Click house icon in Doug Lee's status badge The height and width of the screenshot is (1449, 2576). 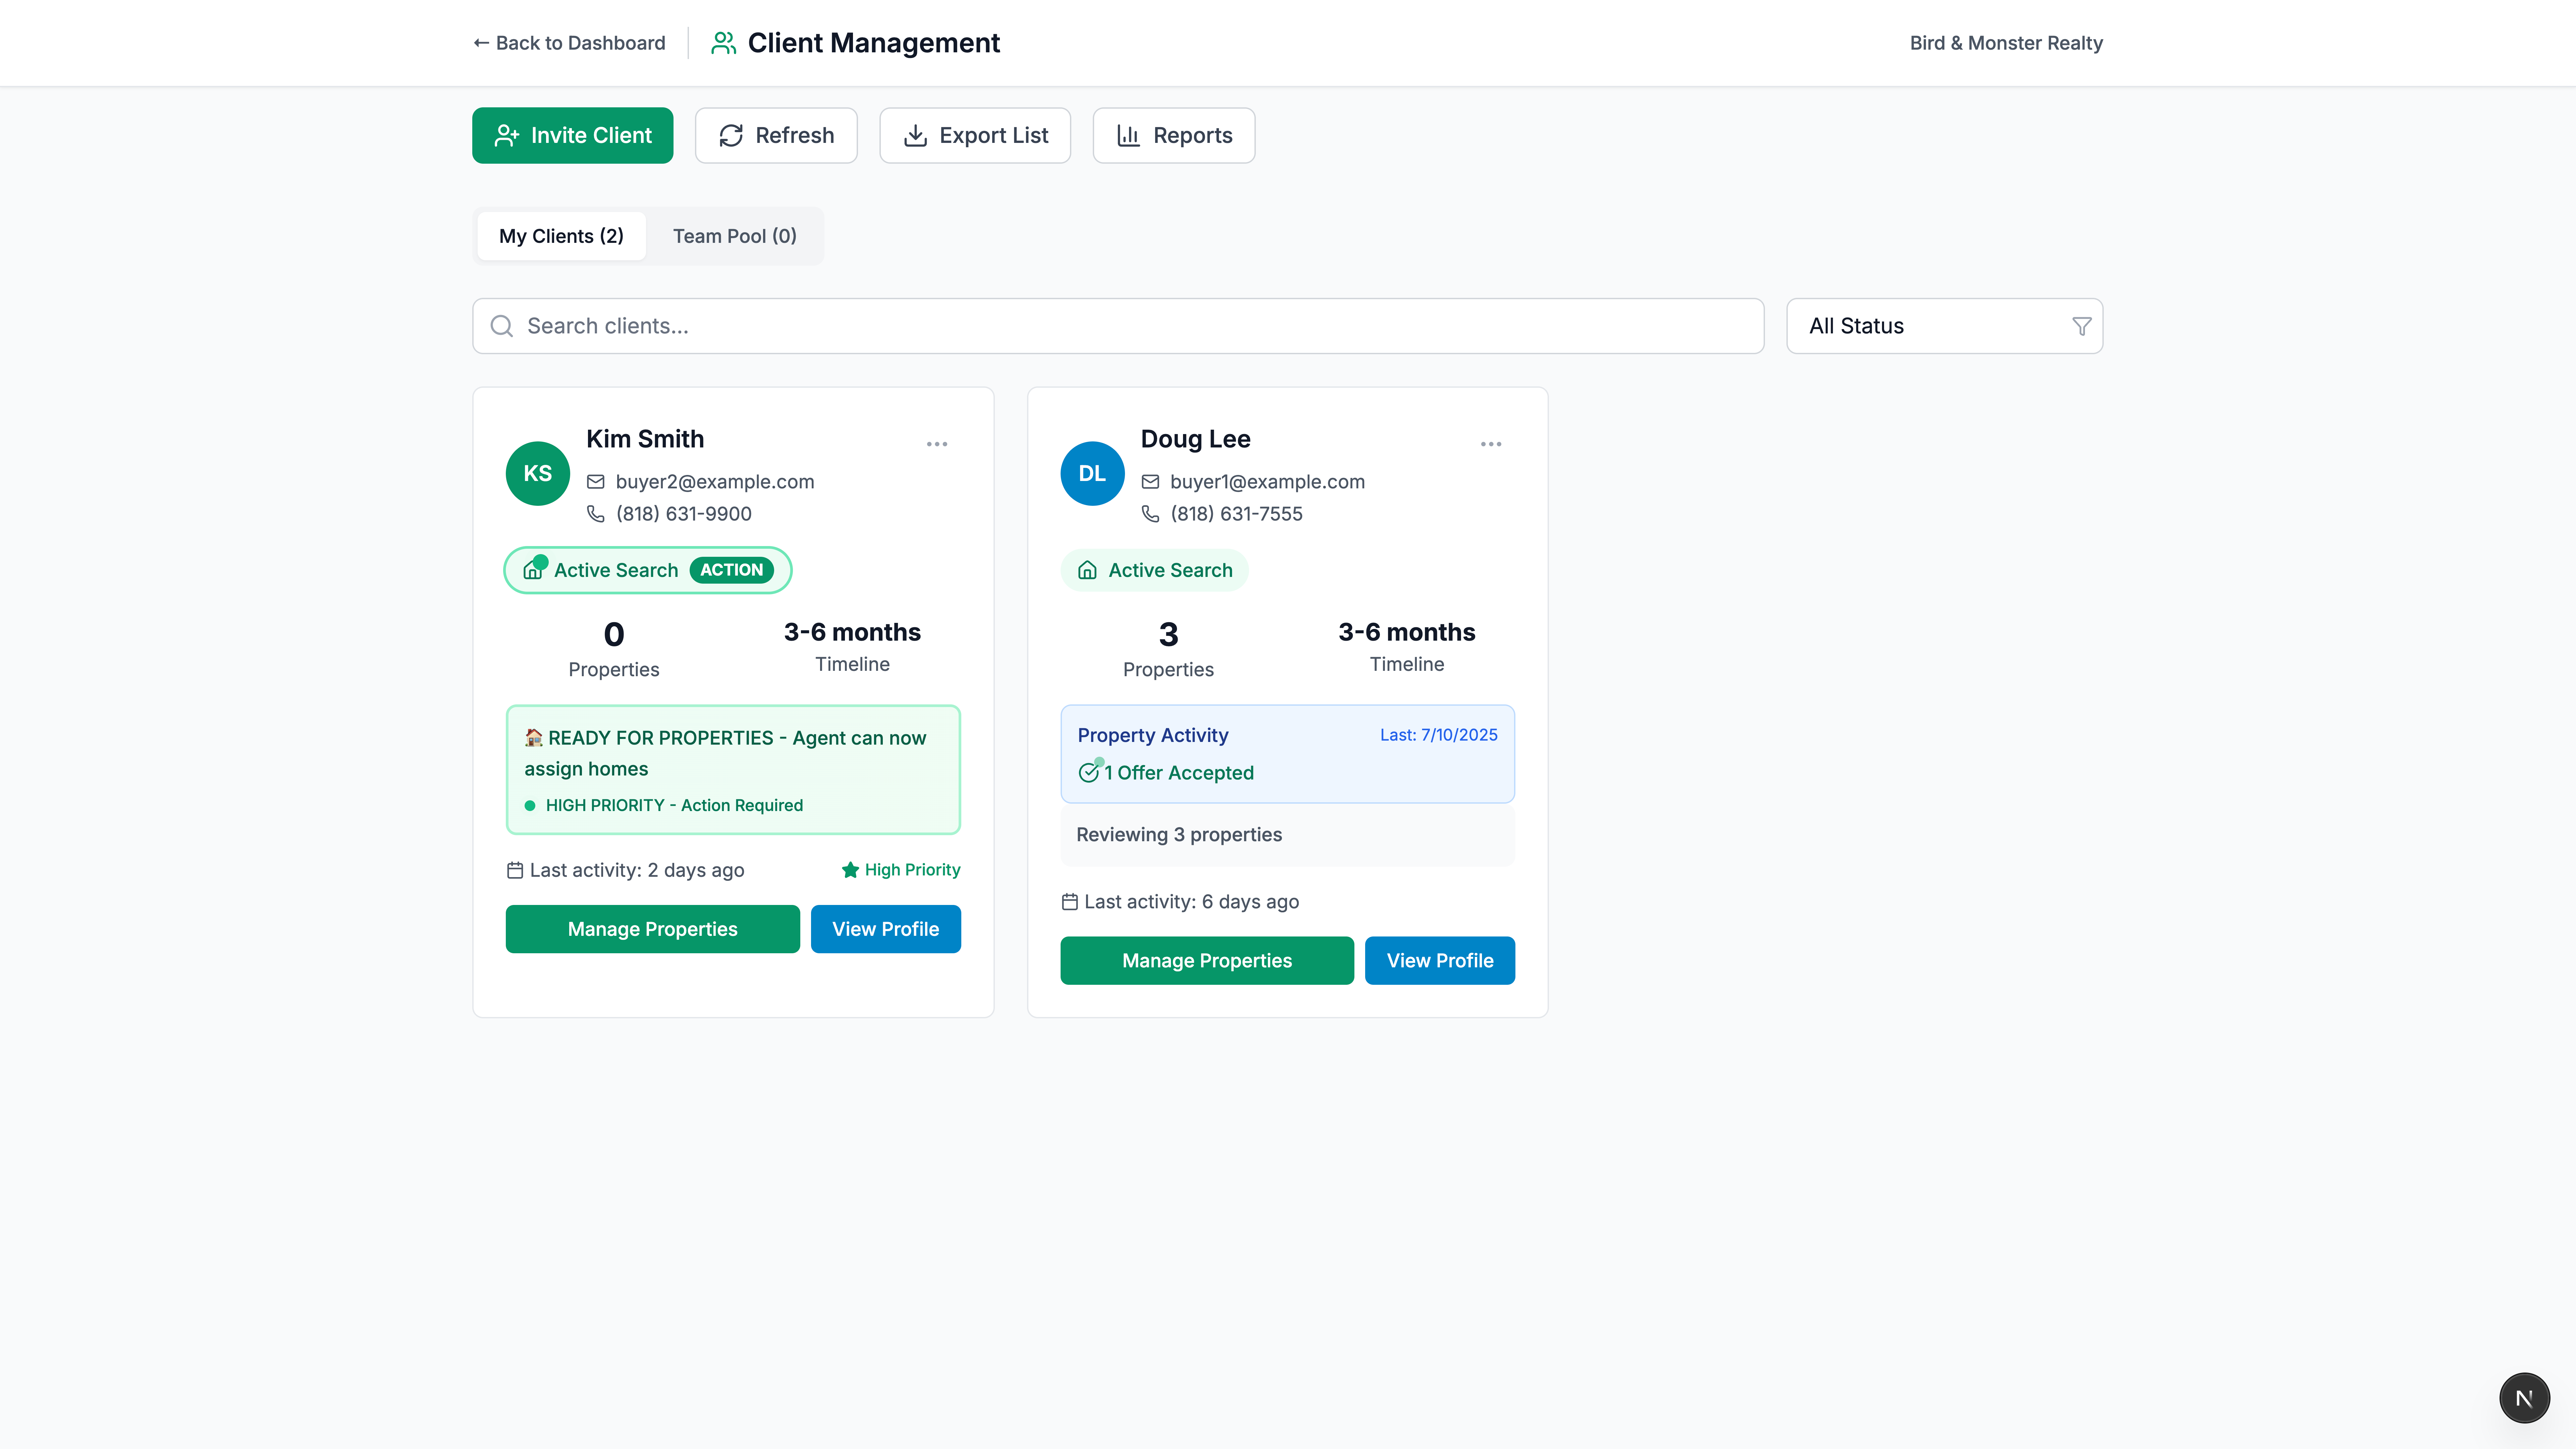click(x=1087, y=570)
